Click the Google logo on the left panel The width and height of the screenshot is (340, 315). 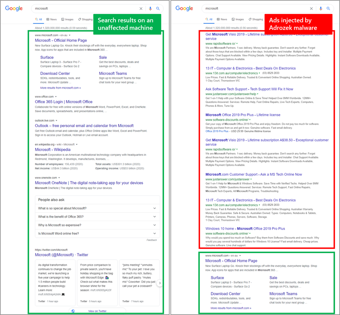tap(14, 8)
